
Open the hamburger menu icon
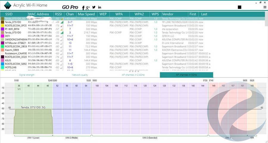tap(264, 7)
